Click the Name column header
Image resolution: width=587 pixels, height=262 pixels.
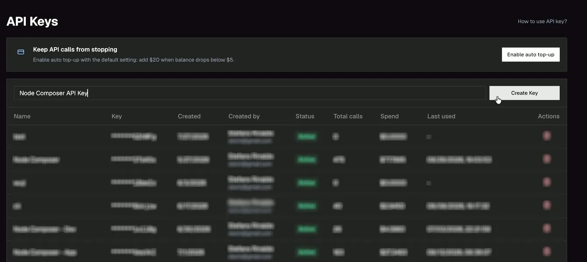point(22,116)
